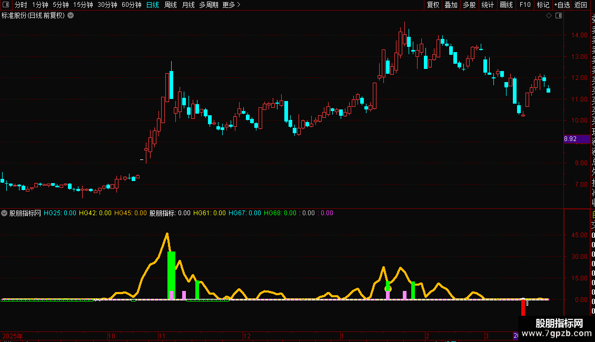Switch to 日线 daily chart
The image size is (595, 342).
pos(153,5)
